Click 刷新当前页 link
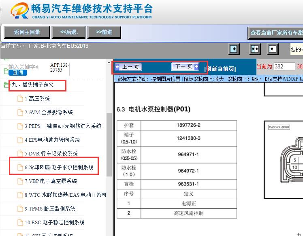This screenshot has height=236, width=303. click(x=220, y=69)
